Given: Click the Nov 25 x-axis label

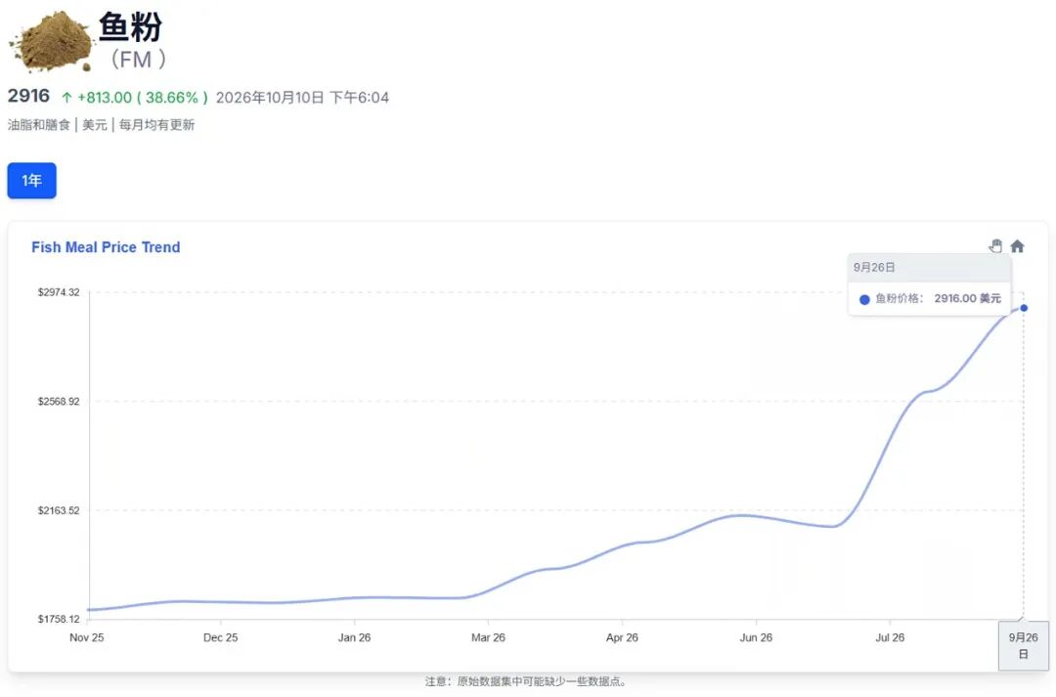Looking at the screenshot, I should click(x=87, y=637).
